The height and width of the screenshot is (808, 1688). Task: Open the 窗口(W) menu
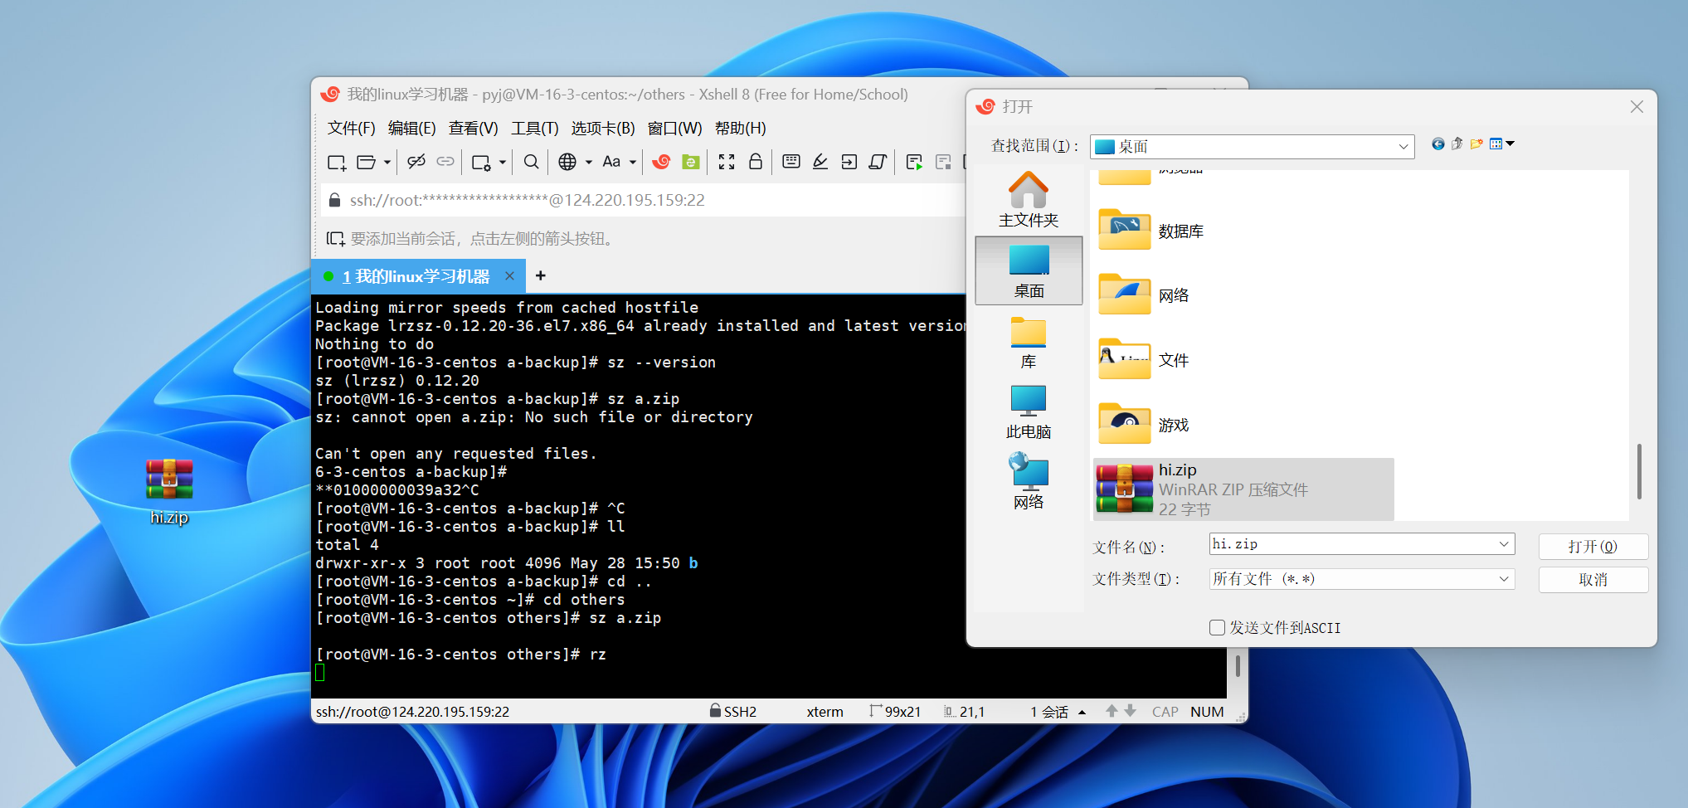click(675, 129)
